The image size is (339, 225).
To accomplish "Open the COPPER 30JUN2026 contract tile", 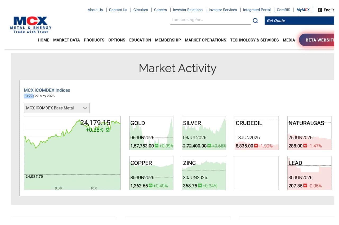I will [151, 173].
